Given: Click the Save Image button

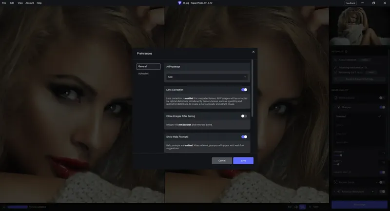Looking at the screenshot, I should [x=359, y=205].
